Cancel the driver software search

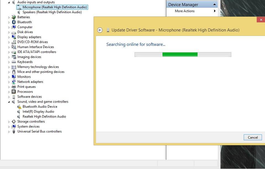coord(253,138)
